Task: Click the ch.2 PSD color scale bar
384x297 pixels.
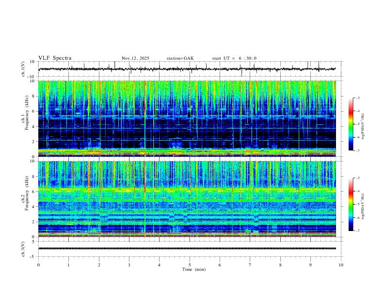Action: (351, 204)
